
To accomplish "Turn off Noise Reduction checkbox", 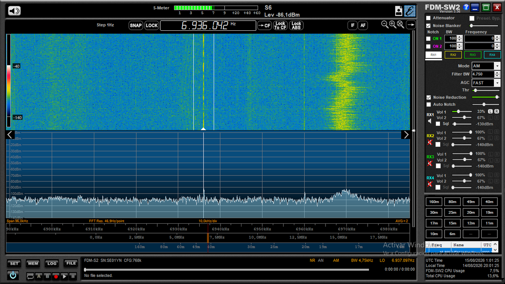I will (428, 97).
